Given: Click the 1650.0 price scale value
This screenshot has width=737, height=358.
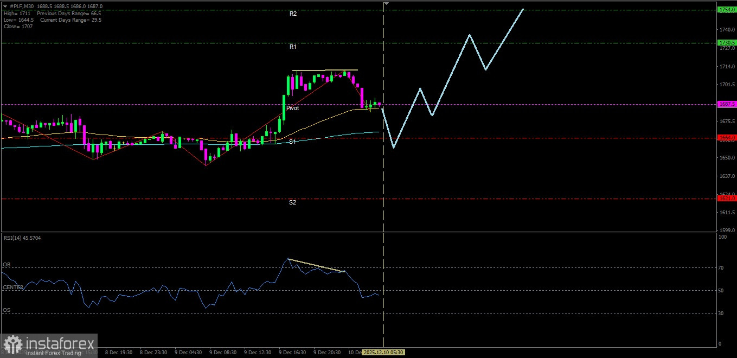Looking at the screenshot, I should [727, 157].
